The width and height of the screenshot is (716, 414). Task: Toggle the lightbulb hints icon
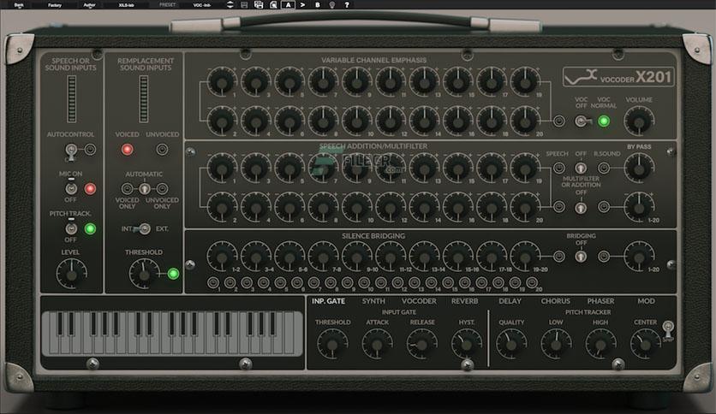pos(332,5)
